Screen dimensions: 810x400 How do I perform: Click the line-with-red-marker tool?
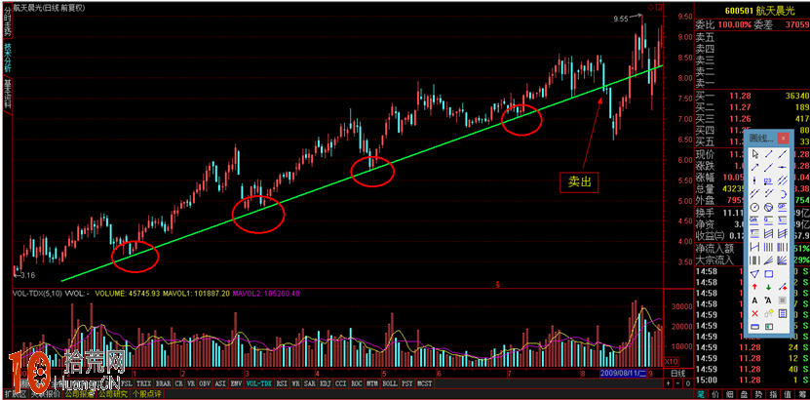click(783, 287)
